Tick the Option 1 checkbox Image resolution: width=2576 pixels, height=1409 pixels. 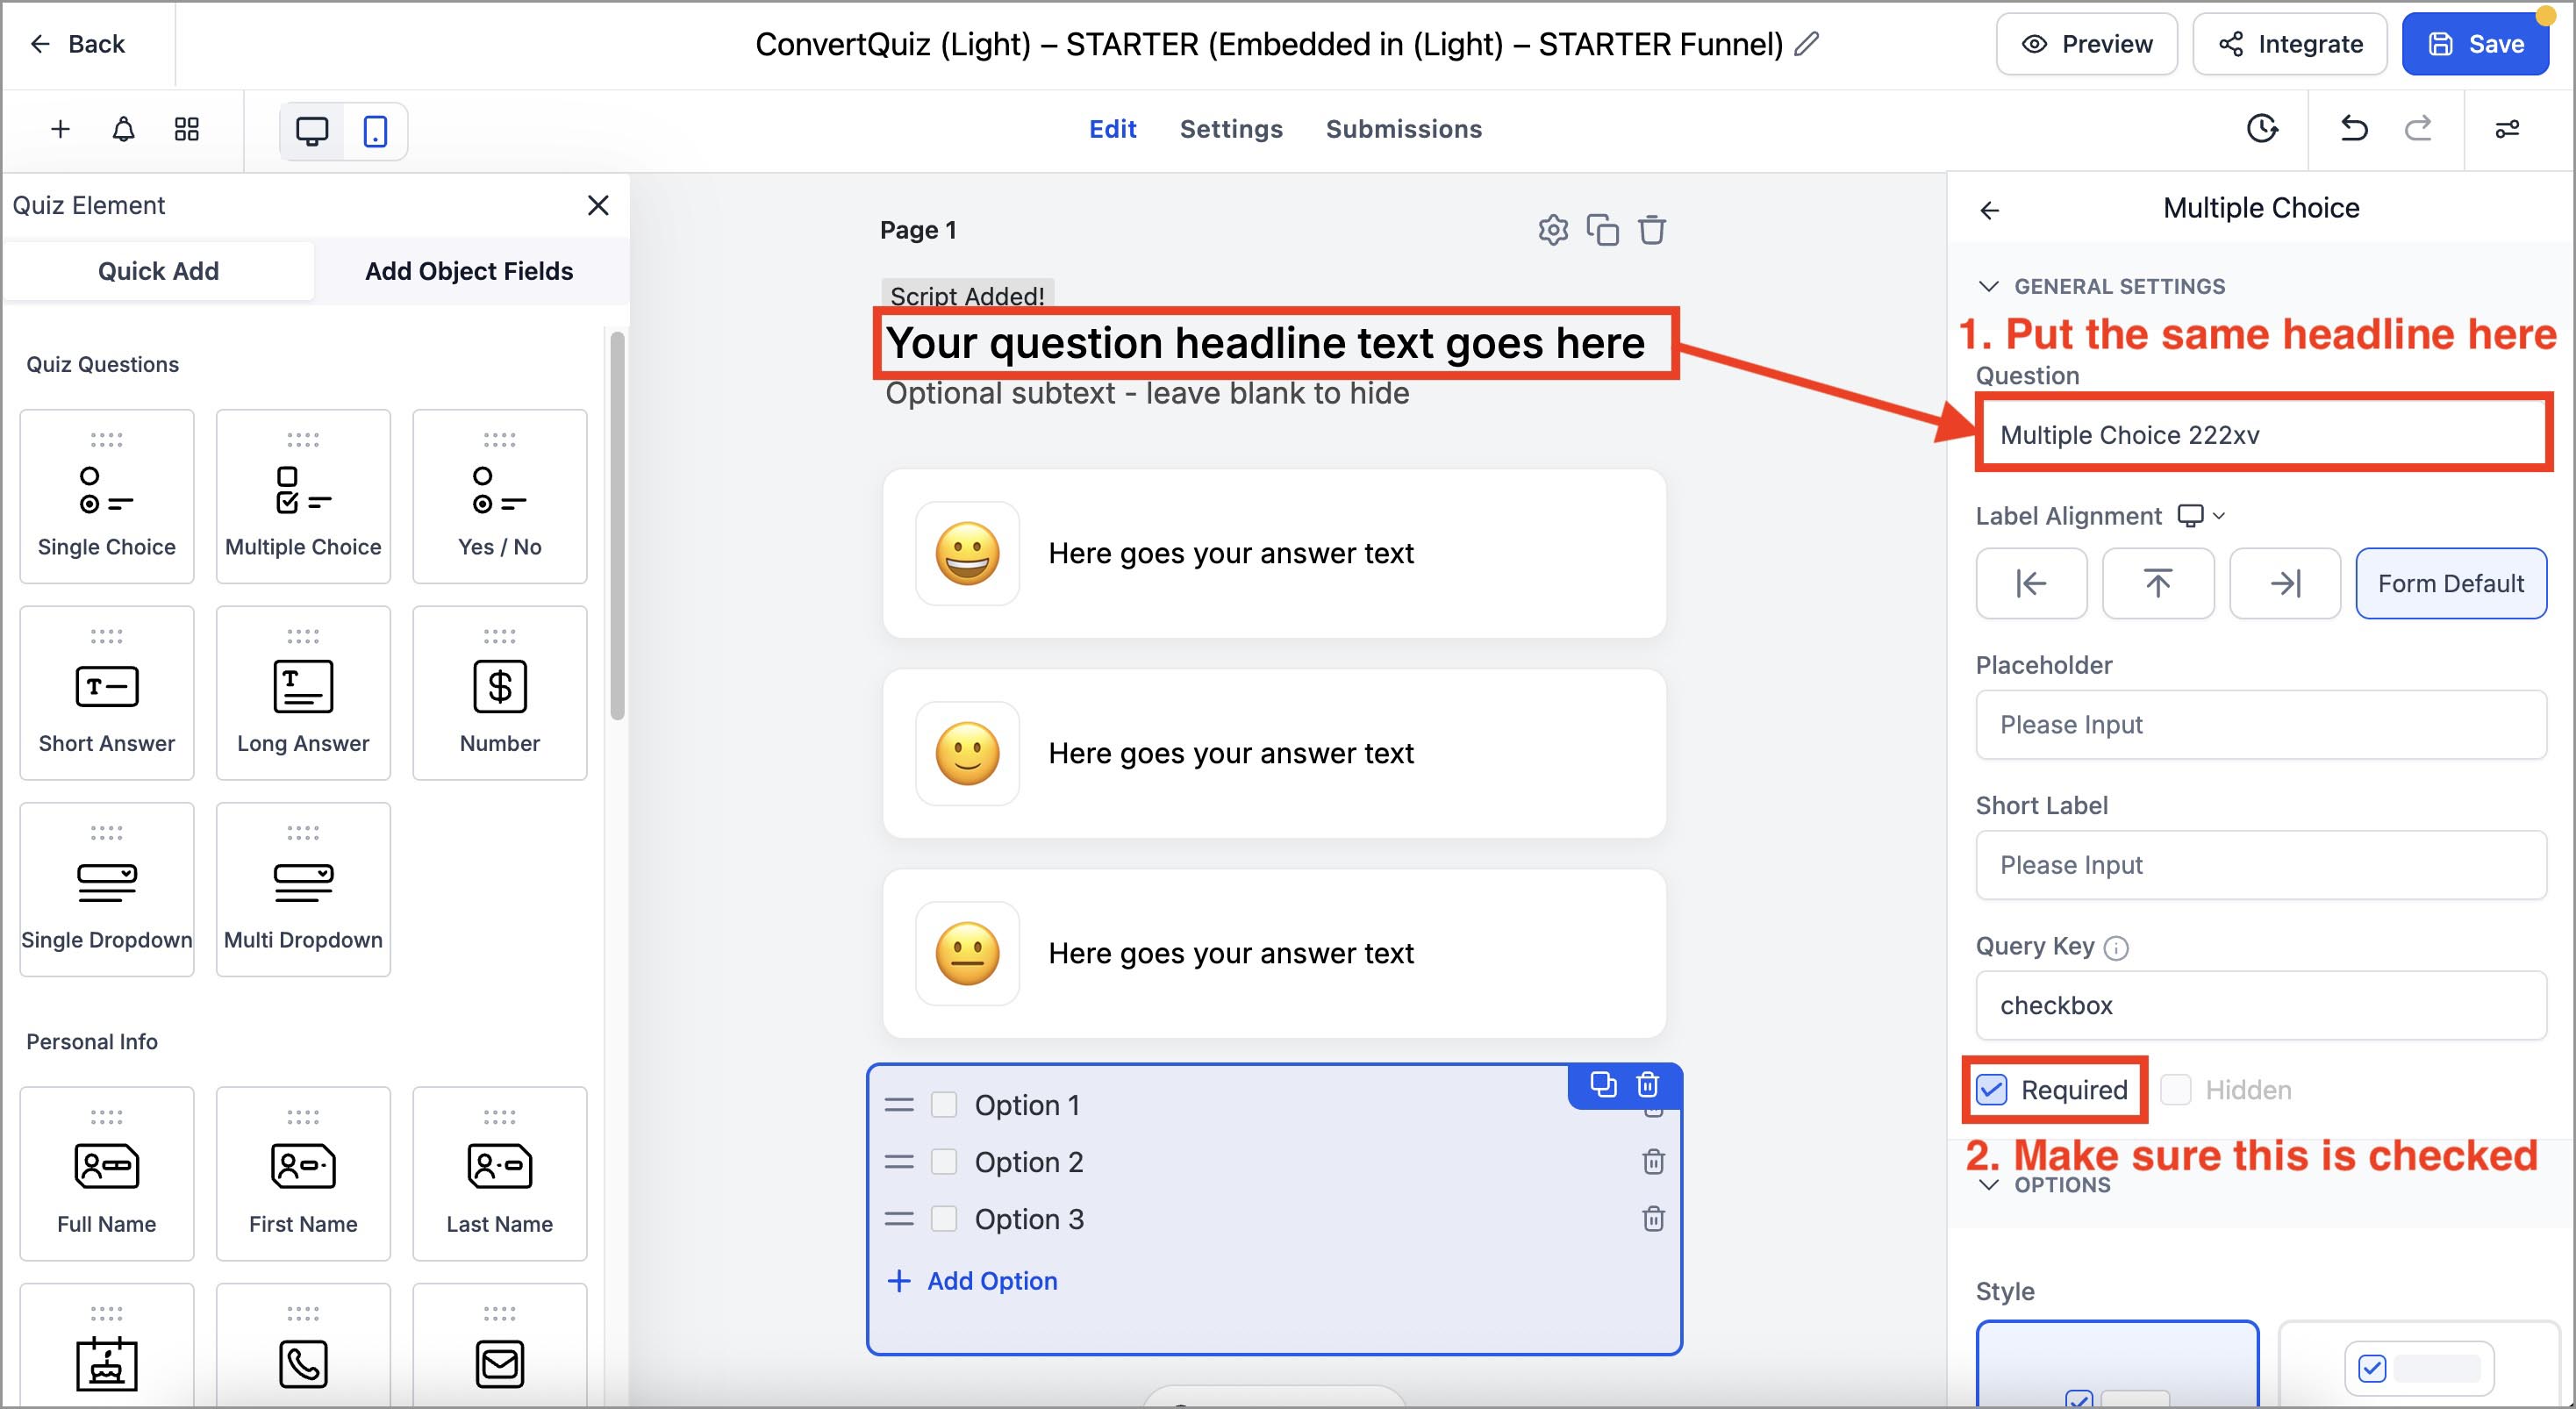pyautogui.click(x=943, y=1105)
